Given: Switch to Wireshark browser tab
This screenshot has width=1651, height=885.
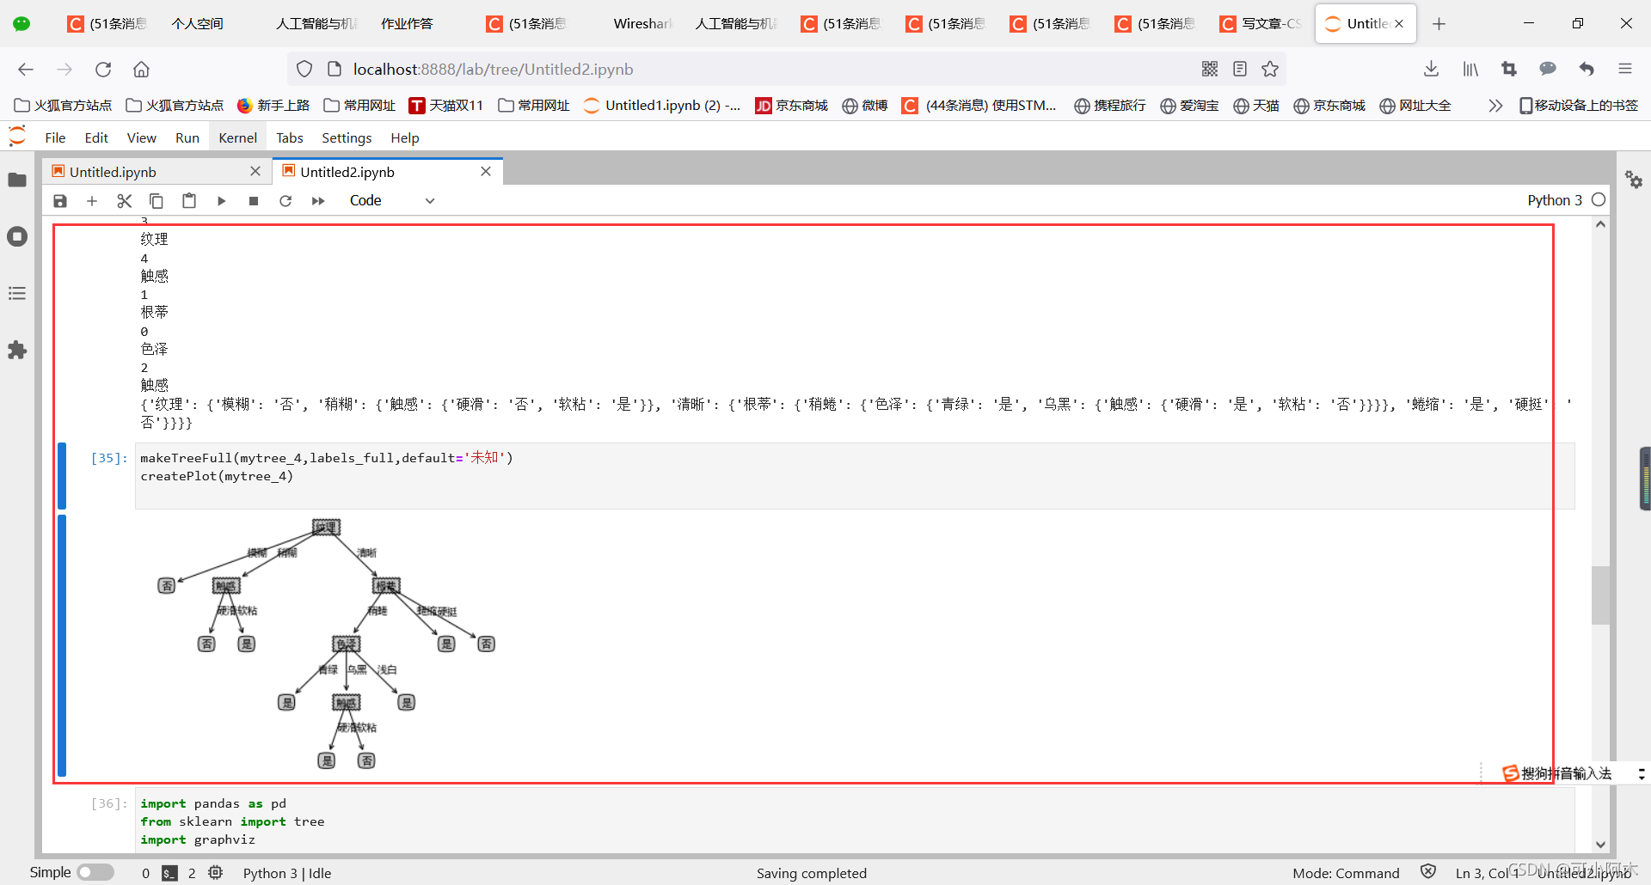Looking at the screenshot, I should click(641, 24).
